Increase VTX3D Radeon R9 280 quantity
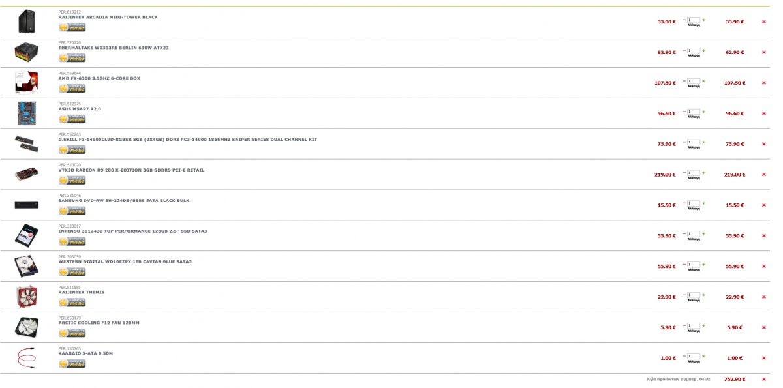This screenshot has width=783, height=388. [x=703, y=173]
